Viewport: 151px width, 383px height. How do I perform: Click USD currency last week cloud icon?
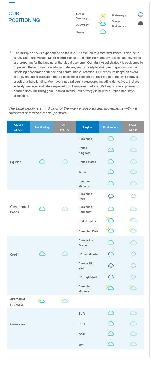point(133,323)
